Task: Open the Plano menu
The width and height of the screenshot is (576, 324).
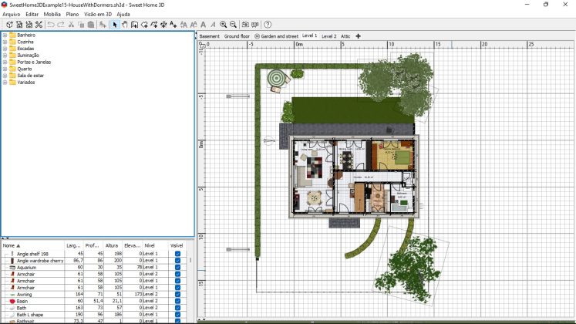Action: (72, 14)
